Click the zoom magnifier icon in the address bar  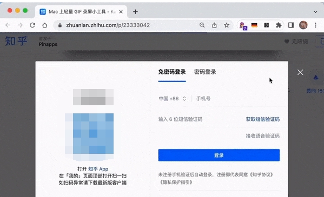pos(202,25)
